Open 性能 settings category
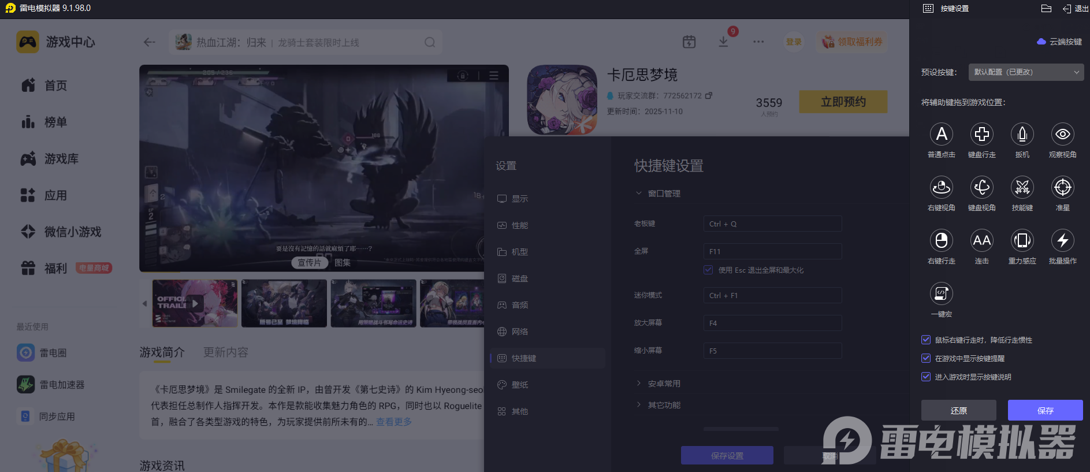Viewport: 1090px width, 472px height. coord(548,225)
